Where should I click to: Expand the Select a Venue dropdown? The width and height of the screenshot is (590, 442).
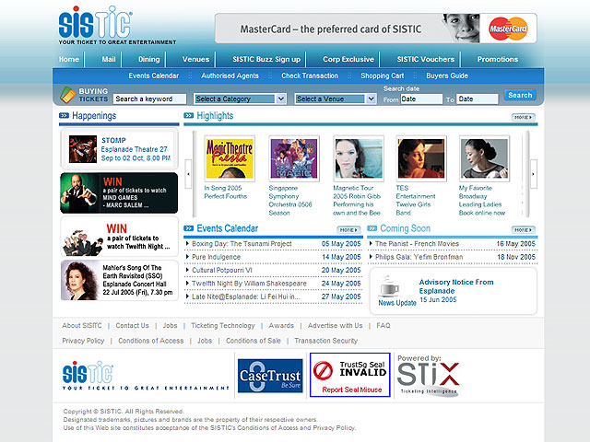pyautogui.click(x=336, y=99)
